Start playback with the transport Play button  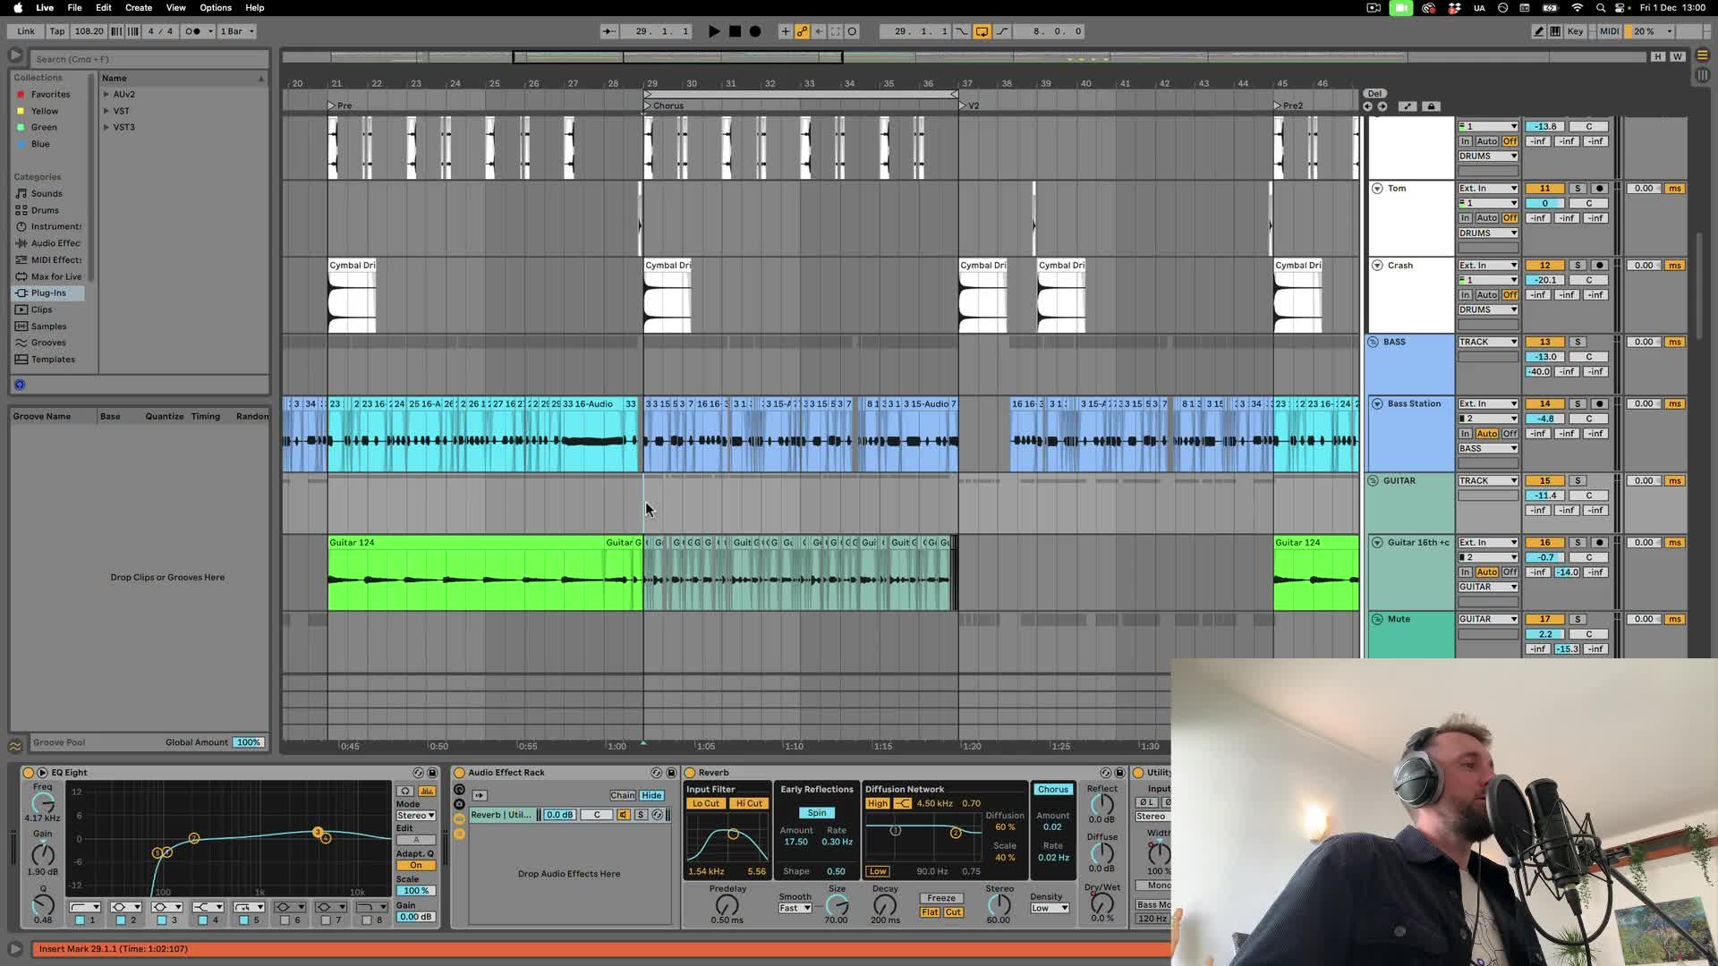714,31
